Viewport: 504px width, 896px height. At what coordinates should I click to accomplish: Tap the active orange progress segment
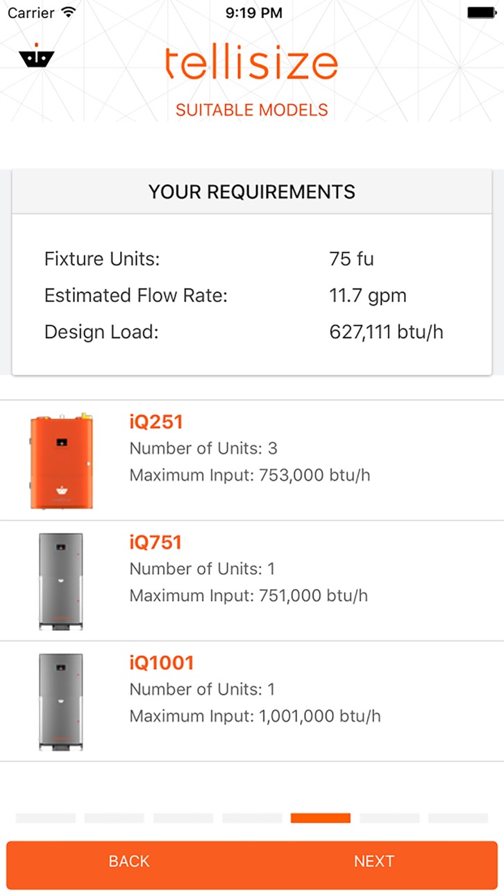pyautogui.click(x=321, y=818)
